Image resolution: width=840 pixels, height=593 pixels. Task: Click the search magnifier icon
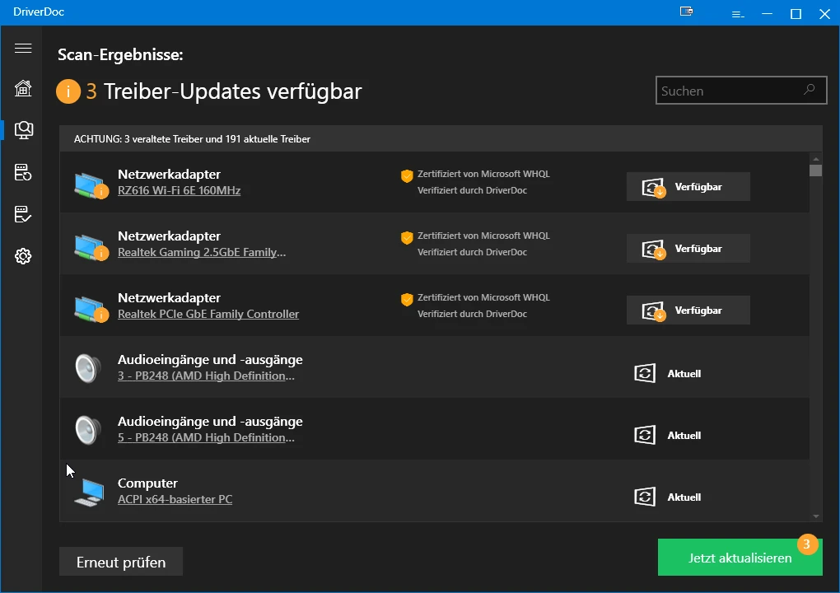point(810,90)
